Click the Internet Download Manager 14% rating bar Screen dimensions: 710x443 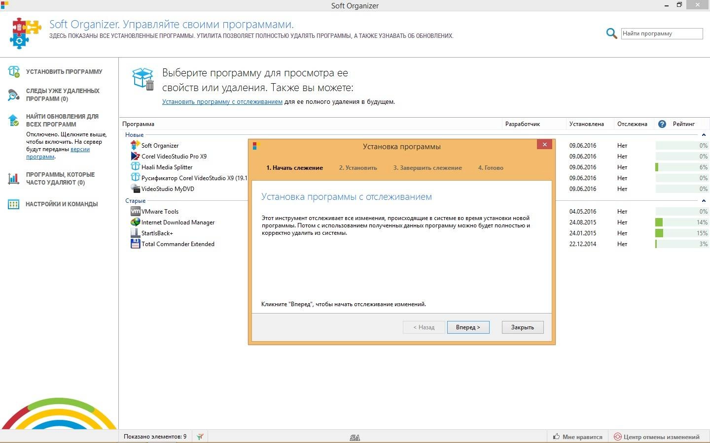pos(682,222)
